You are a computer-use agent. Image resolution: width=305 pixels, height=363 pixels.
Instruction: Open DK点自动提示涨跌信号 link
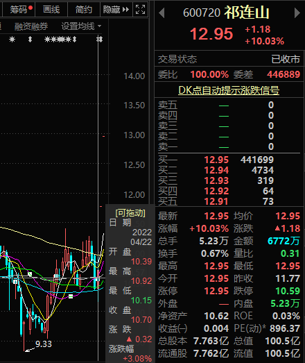[x=229, y=90]
